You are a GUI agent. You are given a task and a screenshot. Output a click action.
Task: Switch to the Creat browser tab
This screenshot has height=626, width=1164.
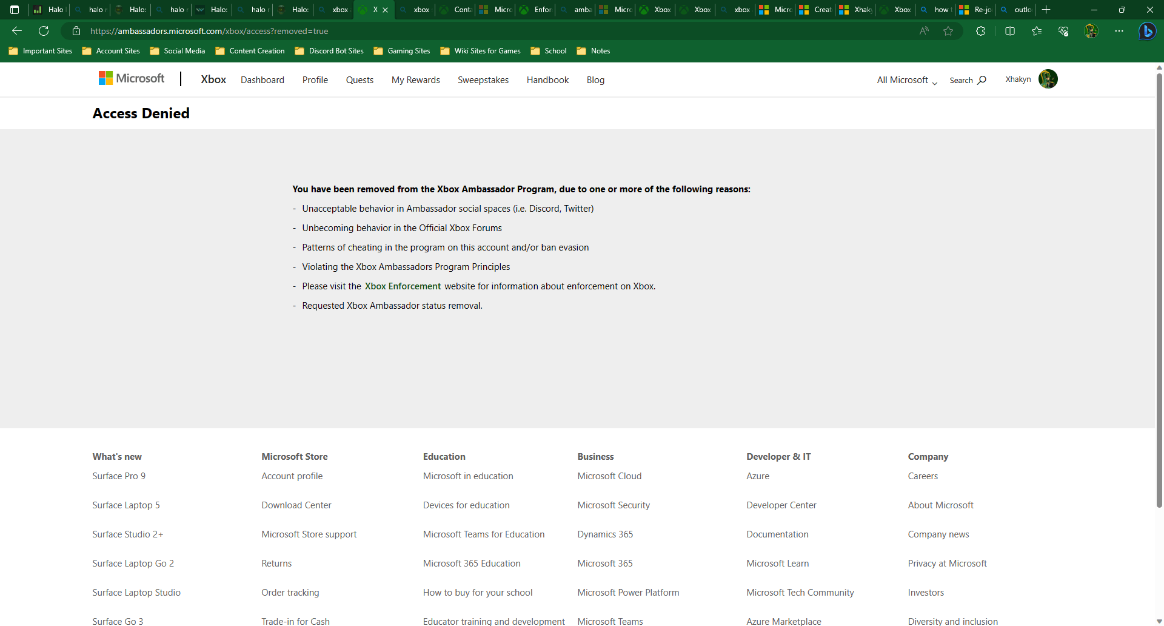point(815,10)
